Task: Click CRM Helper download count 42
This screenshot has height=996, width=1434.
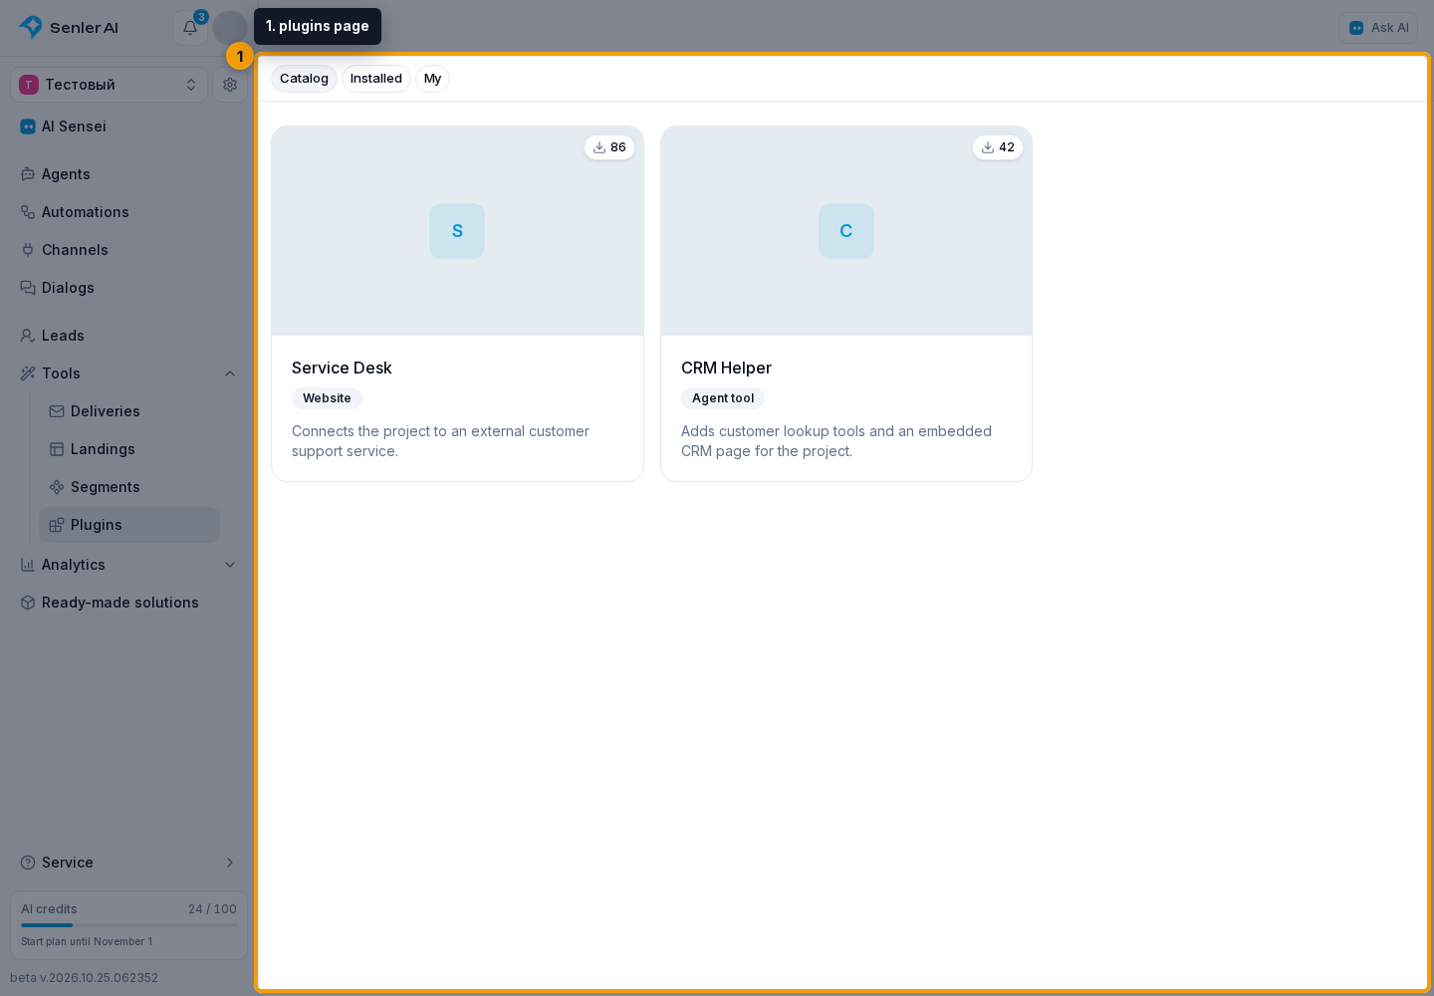Action: click(x=998, y=147)
